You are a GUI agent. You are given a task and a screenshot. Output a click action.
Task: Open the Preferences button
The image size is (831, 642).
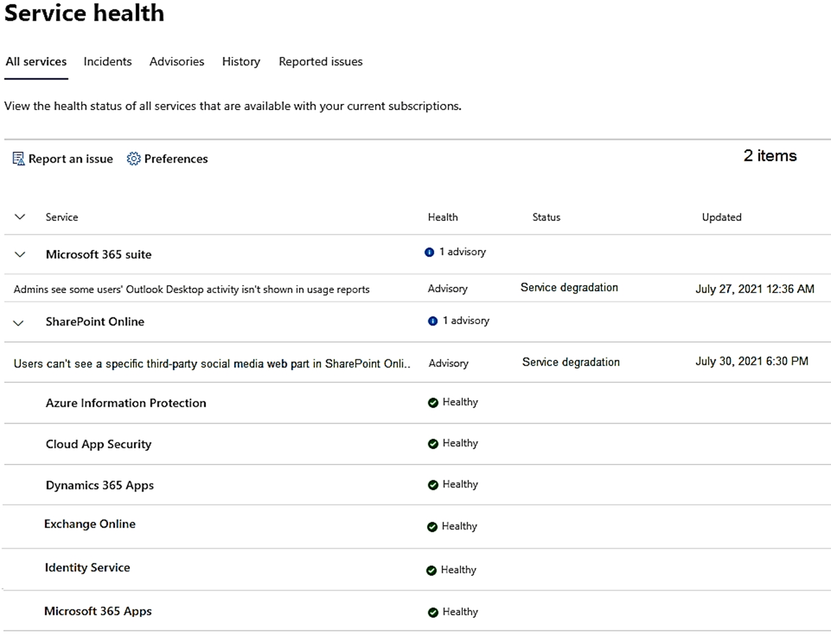click(167, 159)
